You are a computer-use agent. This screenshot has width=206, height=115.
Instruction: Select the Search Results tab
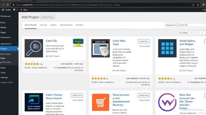coord(31,25)
